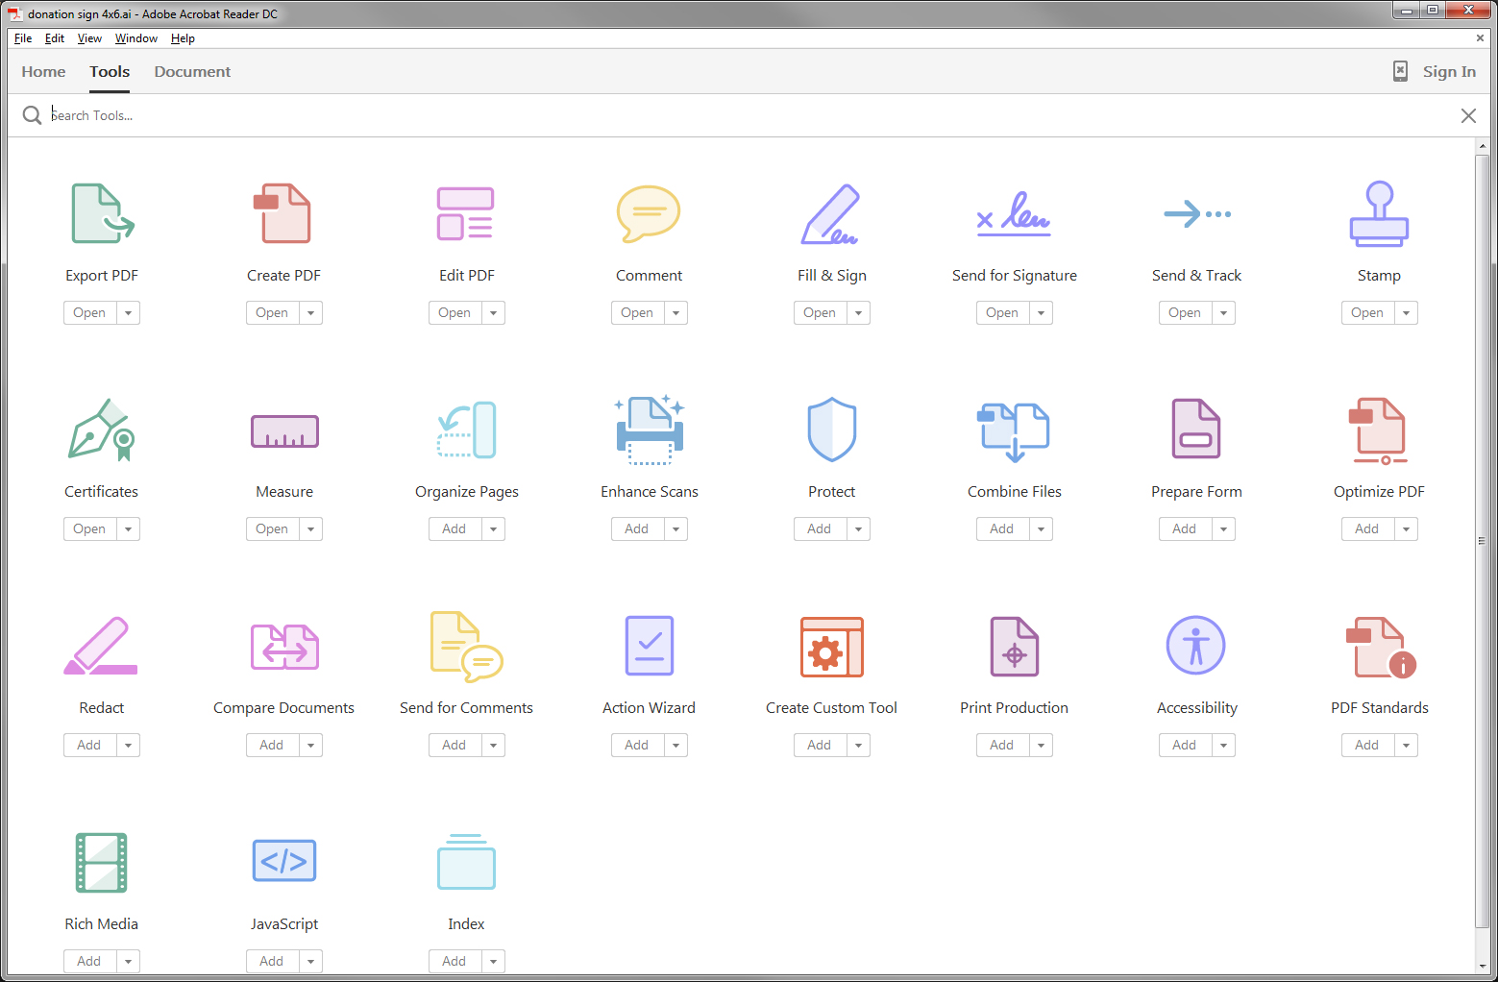Viewport: 1498px width, 982px height.
Task: Click the JavaScript code icon
Action: (284, 861)
